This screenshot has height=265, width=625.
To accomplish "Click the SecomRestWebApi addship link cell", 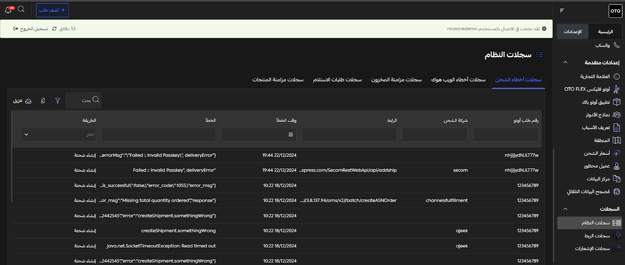I will 348,170.
